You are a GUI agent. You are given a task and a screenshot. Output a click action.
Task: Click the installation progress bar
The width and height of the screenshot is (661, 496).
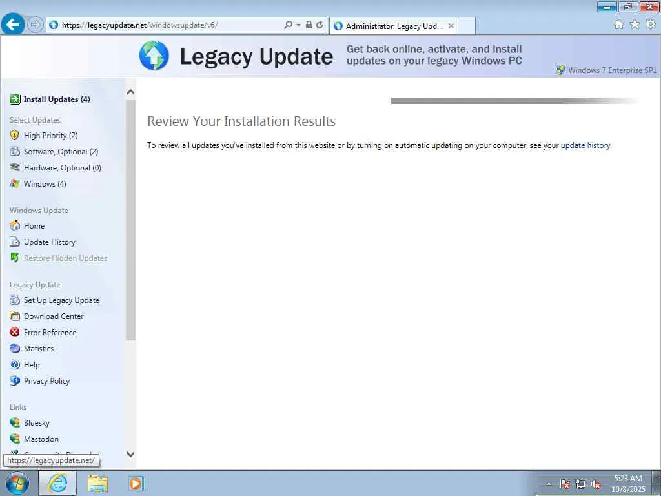515,101
